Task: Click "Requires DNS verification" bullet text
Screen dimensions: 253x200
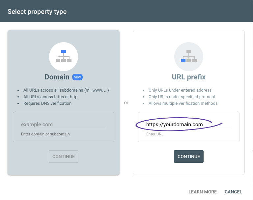Action: [x=47, y=103]
